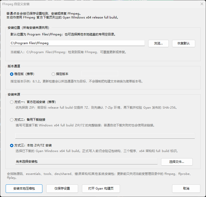The image size is (206, 197).
Task: Click the 安装位置 (所有安装来源共用) group label
Action: 29,28
